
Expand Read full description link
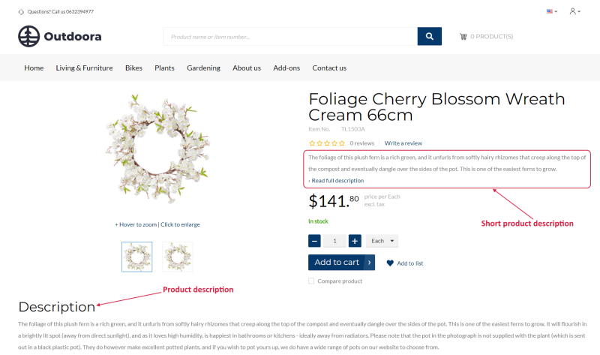coord(337,181)
